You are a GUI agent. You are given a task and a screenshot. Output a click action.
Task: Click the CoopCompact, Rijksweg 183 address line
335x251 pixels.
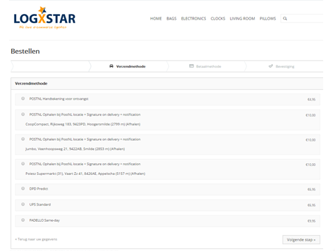(83, 124)
